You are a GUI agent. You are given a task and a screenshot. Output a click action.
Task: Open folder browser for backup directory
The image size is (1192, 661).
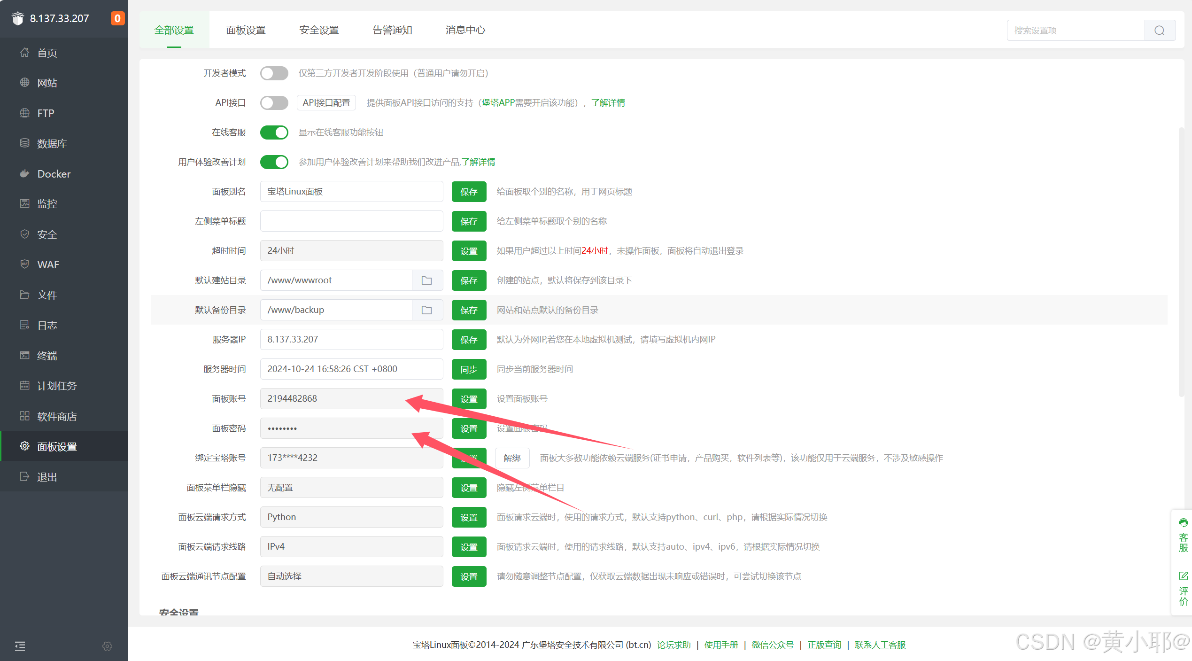(426, 310)
